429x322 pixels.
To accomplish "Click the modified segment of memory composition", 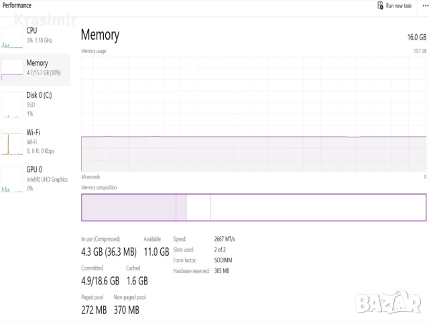I will 181,207.
